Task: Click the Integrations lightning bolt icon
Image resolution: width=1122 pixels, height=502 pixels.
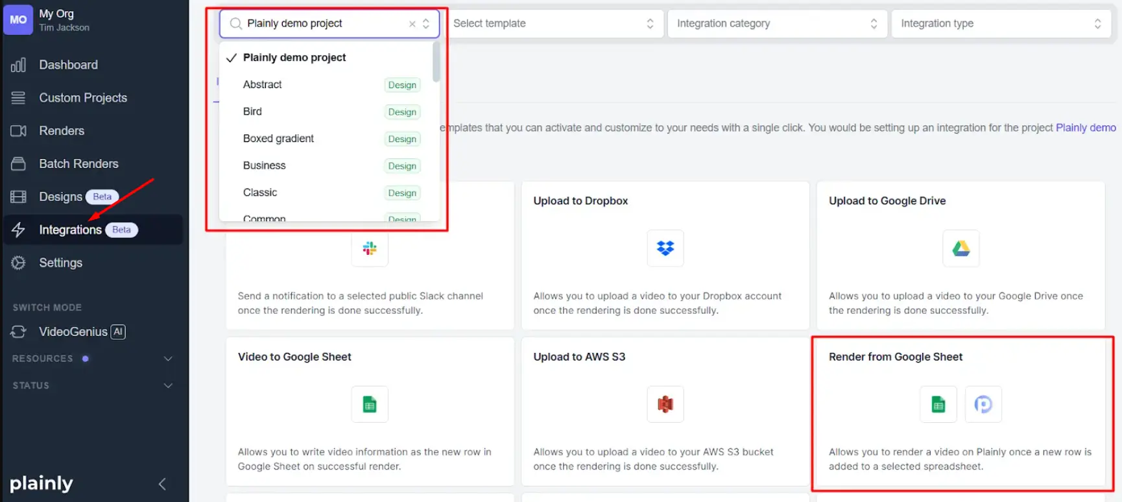Action: coord(18,230)
